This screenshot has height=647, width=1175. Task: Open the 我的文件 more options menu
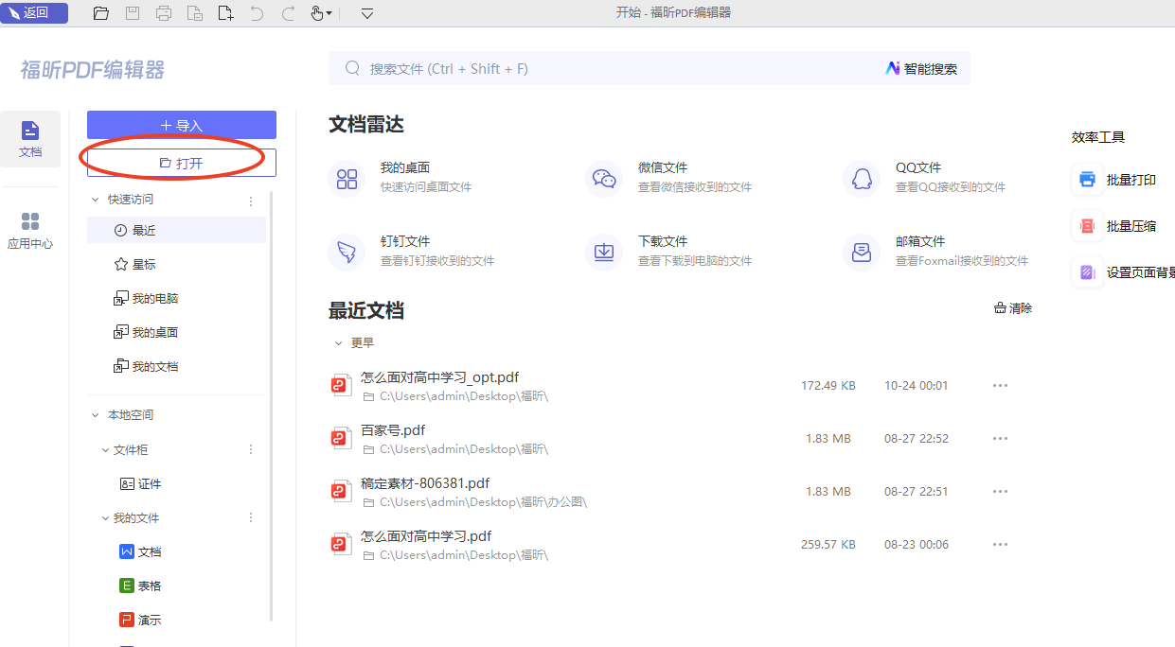(x=251, y=517)
